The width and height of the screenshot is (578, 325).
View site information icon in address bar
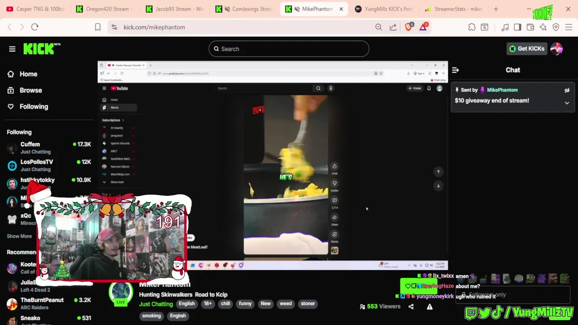[114, 27]
